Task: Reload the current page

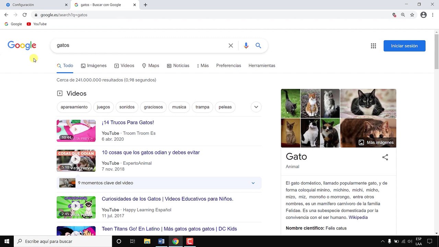Action: coord(25,15)
